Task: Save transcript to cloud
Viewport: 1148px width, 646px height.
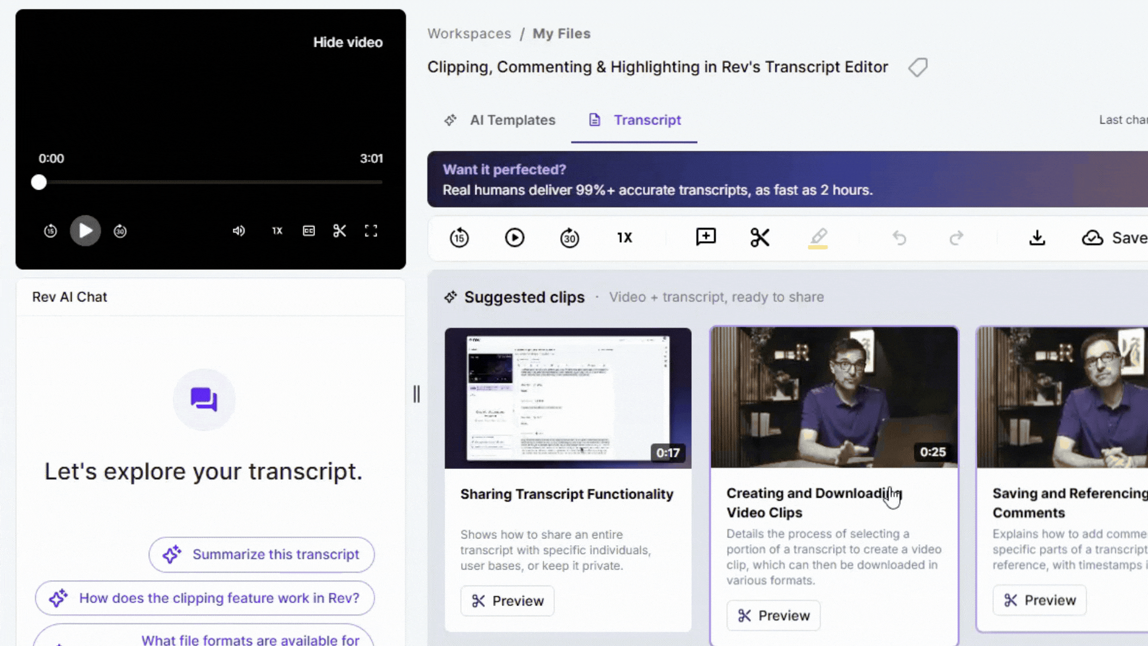Action: click(x=1115, y=237)
